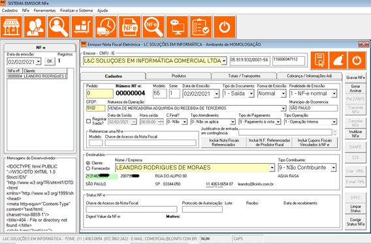Image resolution: width=371 pixels, height=244 pixels.
Task: Select the Fornecedor radio button
Action: (88, 168)
